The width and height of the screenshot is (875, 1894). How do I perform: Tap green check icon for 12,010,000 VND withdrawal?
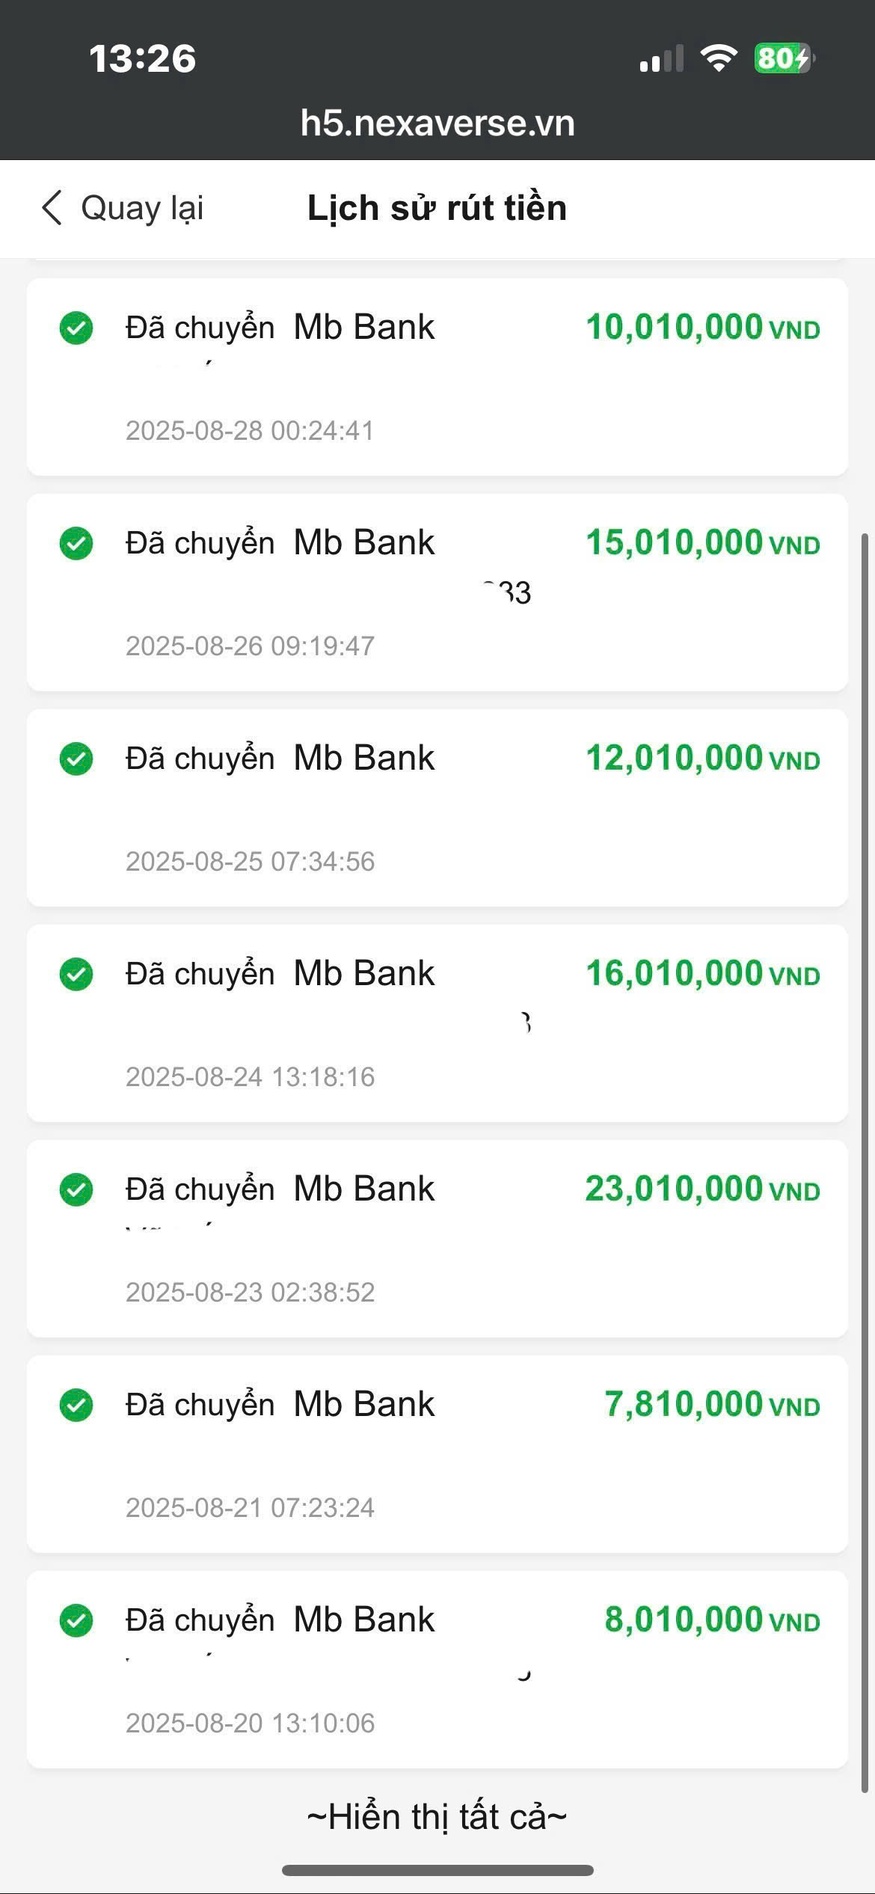pos(76,759)
